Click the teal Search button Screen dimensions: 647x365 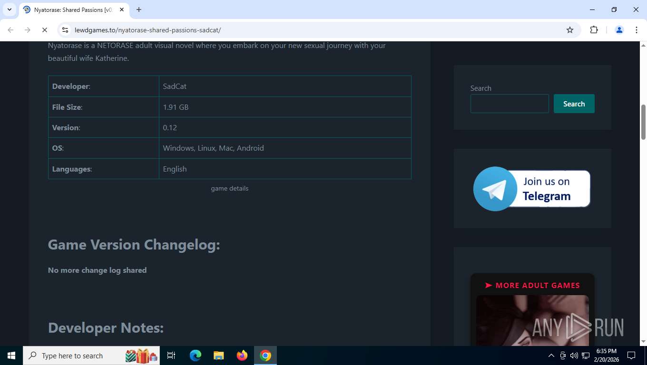point(574,104)
